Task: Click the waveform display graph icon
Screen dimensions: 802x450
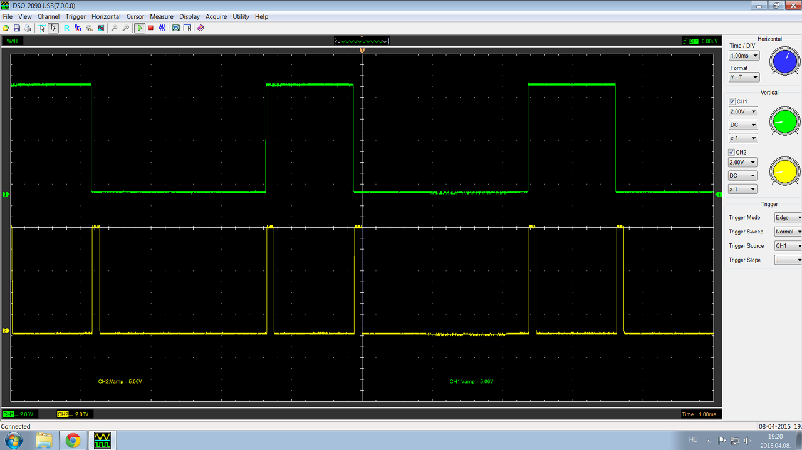Action: pos(101,28)
